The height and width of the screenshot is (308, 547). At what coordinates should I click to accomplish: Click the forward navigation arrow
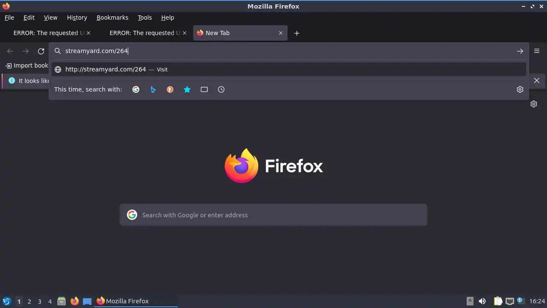click(x=26, y=51)
